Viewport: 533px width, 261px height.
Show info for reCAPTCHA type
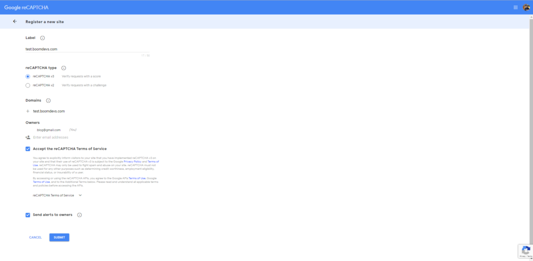(64, 68)
